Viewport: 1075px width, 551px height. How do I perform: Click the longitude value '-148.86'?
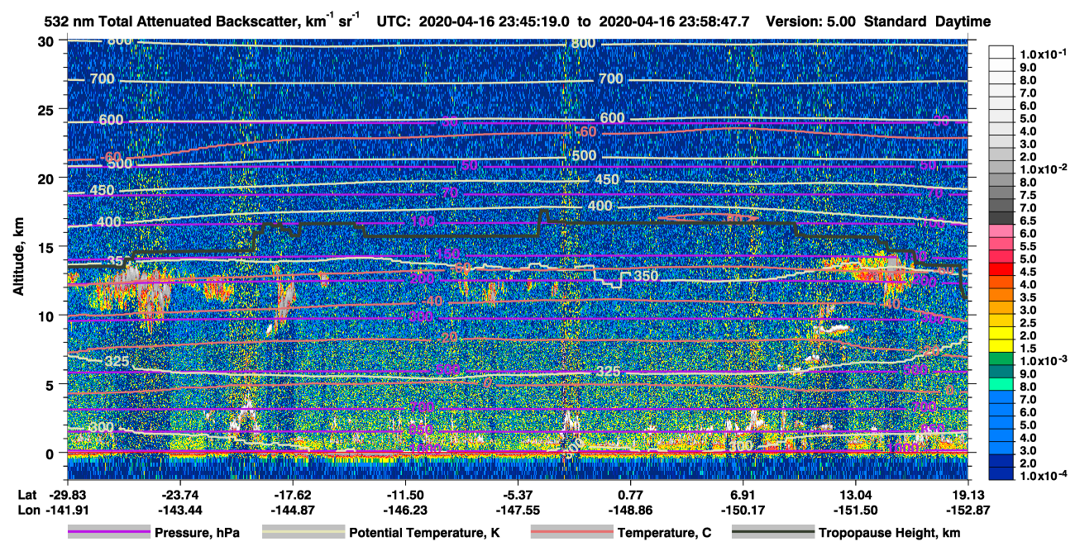631,511
